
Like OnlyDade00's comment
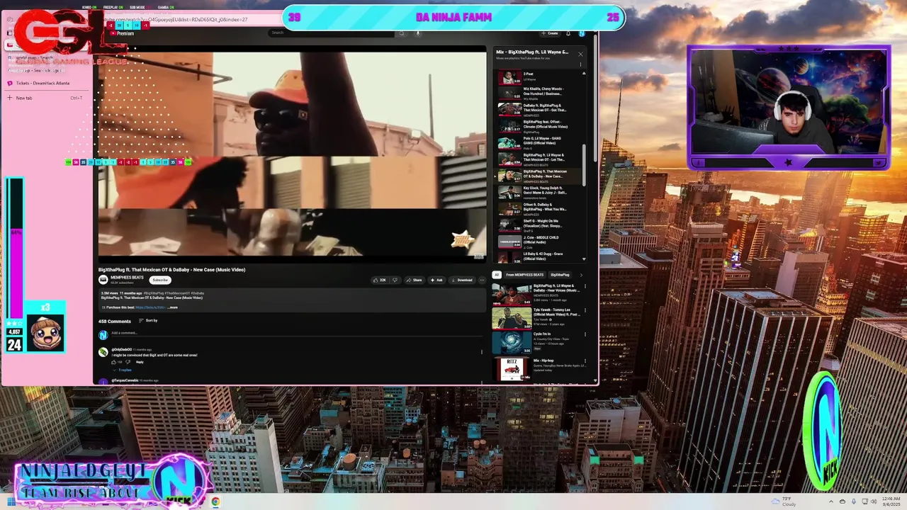pos(113,362)
